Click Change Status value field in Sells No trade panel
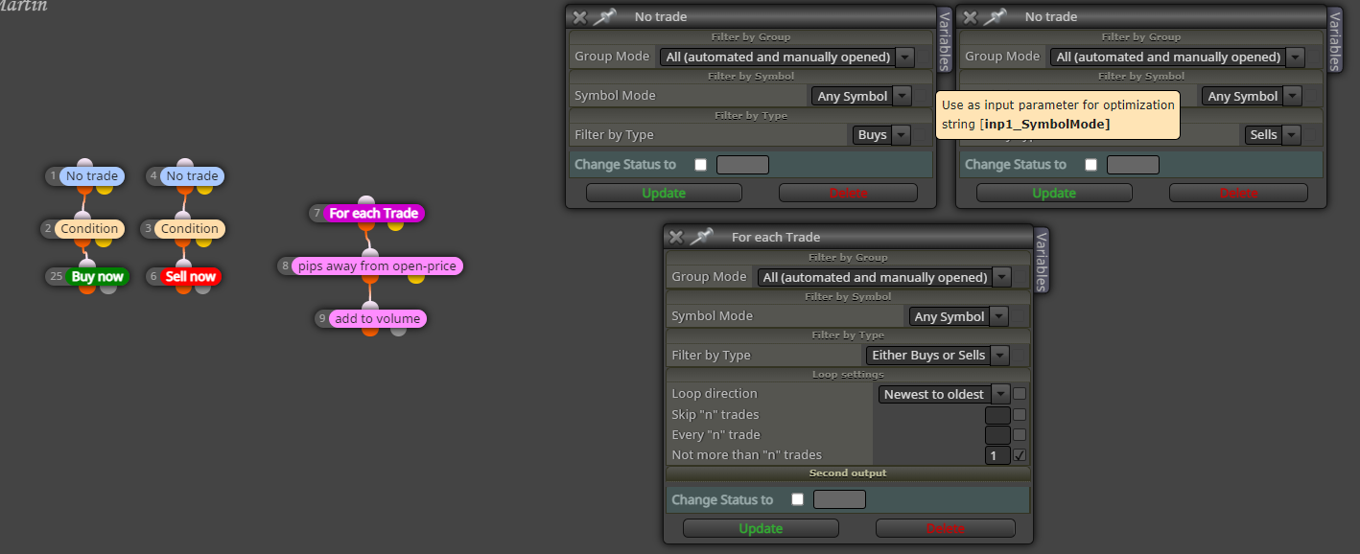The height and width of the screenshot is (554, 1360). (1133, 165)
